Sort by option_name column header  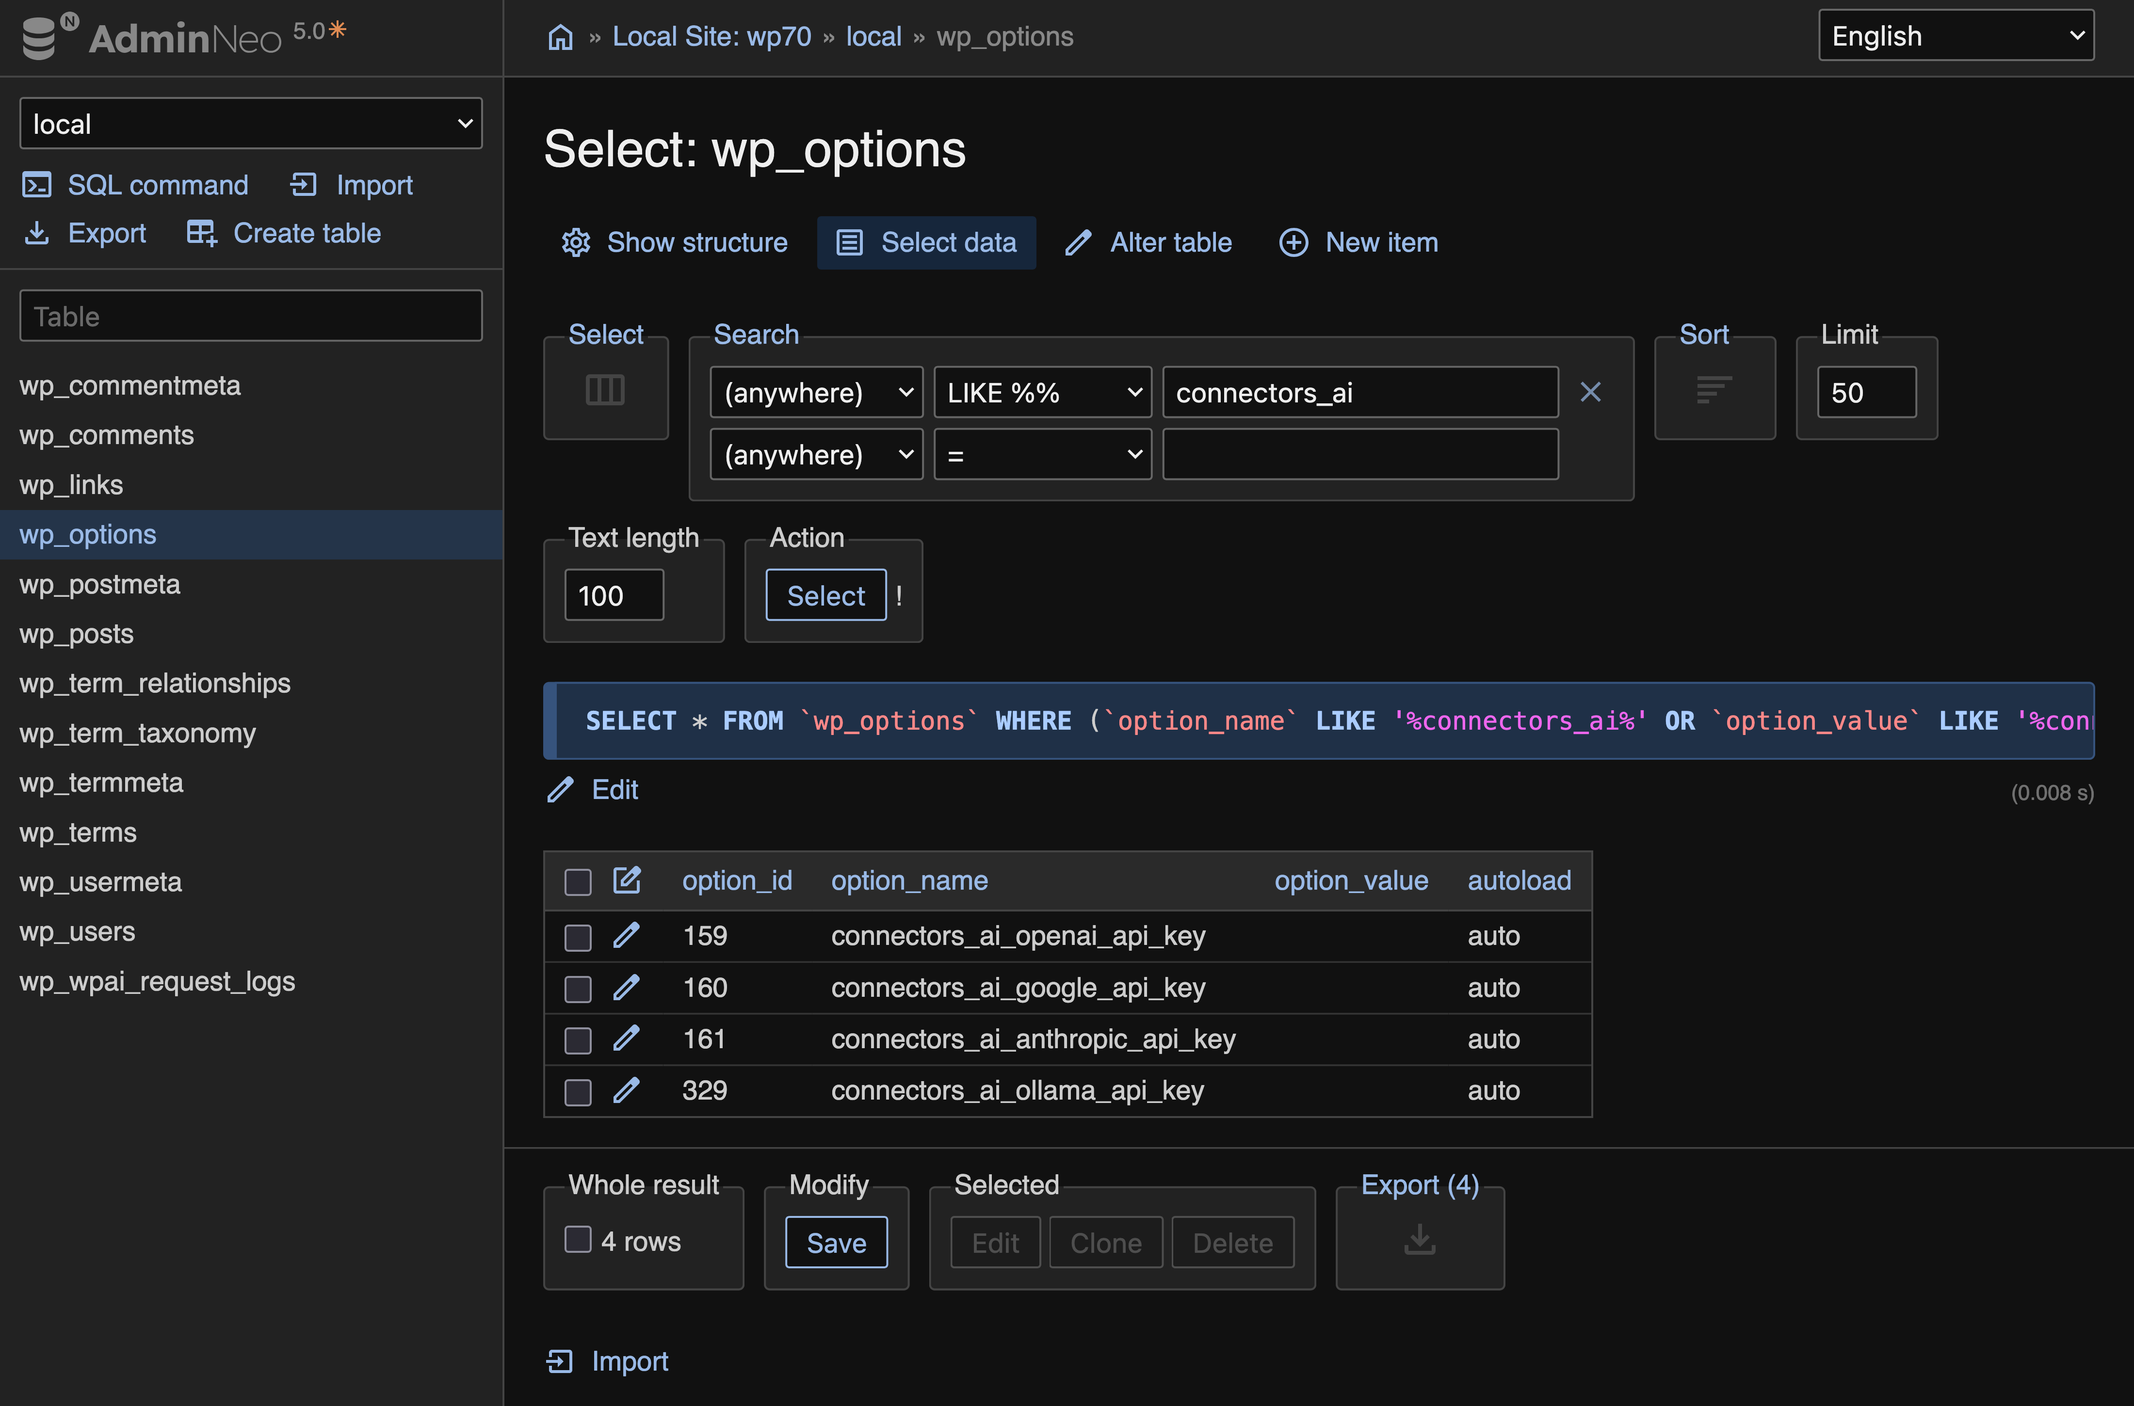coord(909,880)
